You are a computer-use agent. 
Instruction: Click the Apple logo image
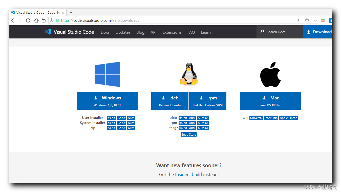coord(270,74)
